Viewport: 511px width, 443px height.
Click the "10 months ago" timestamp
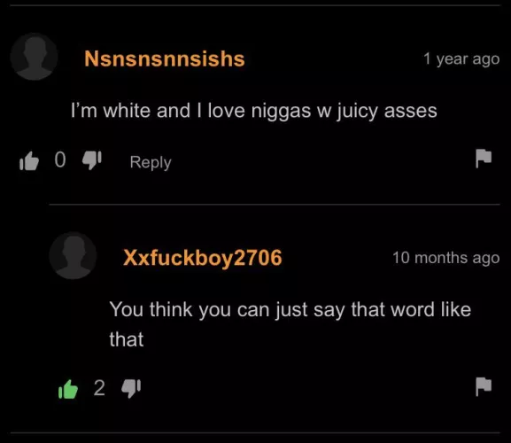(x=445, y=258)
